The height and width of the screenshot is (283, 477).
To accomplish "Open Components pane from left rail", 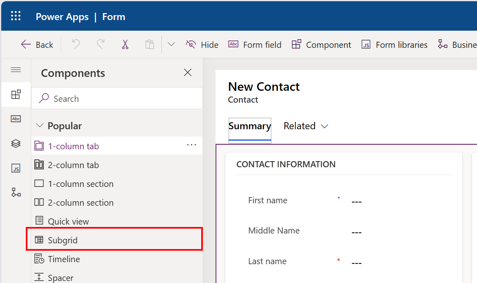I will (x=16, y=94).
